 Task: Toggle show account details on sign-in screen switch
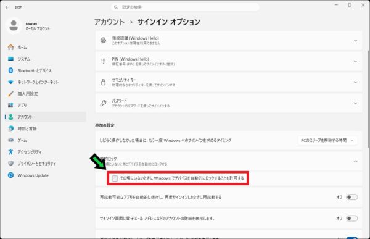click(352, 219)
